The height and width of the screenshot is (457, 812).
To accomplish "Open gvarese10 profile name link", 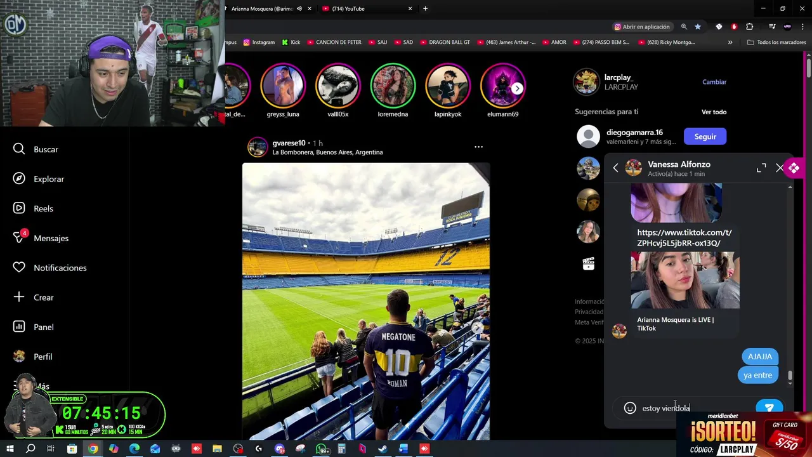I will (289, 143).
